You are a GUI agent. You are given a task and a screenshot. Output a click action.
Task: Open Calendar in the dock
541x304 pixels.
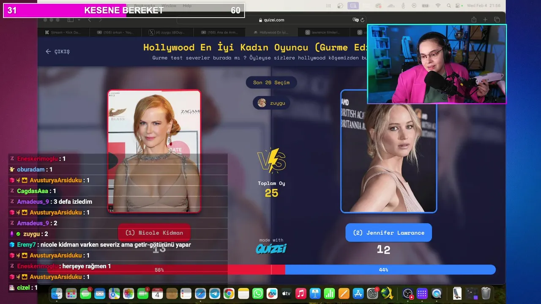(157, 293)
